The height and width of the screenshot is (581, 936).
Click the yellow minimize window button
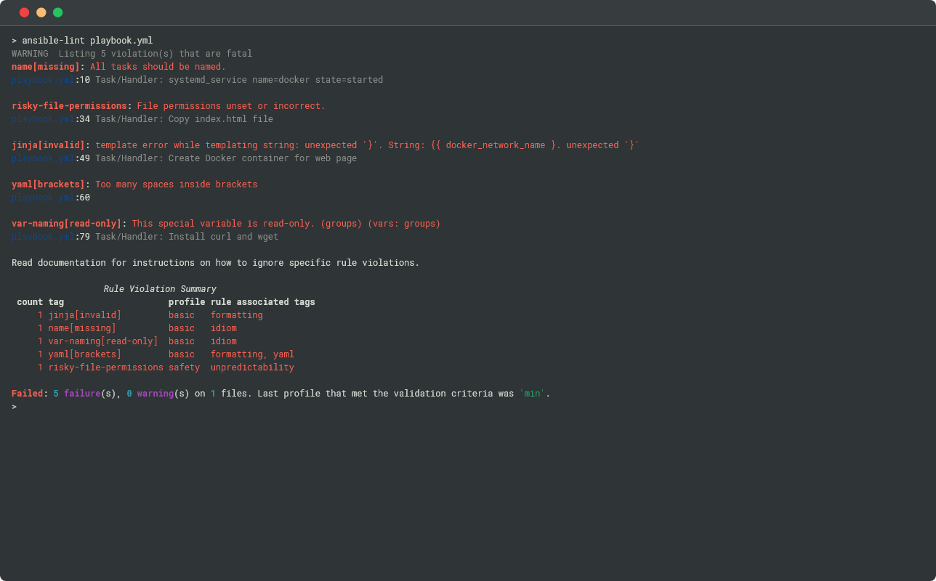coord(41,12)
